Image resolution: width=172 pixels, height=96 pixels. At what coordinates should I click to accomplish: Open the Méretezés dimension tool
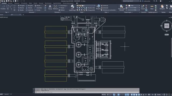point(55,7)
